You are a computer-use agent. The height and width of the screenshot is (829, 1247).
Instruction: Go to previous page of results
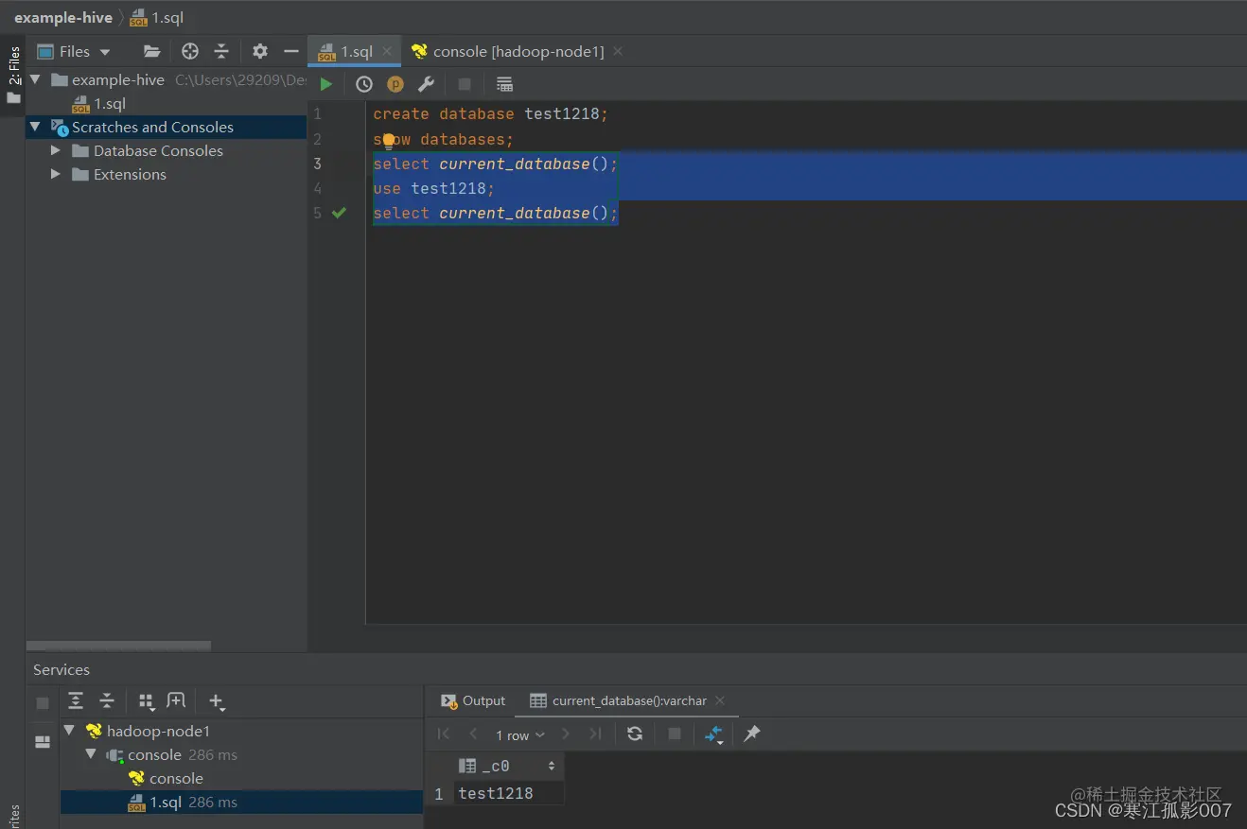pyautogui.click(x=473, y=734)
